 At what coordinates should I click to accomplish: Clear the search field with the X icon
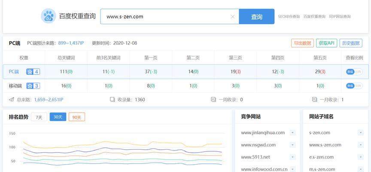233,17
